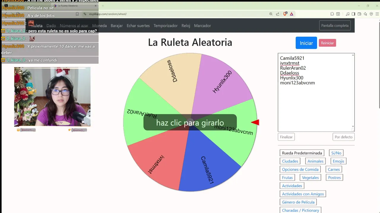Close the La Ruleta Aleatoria tab
The width and height of the screenshot is (380, 213).
click(x=96, y=6)
